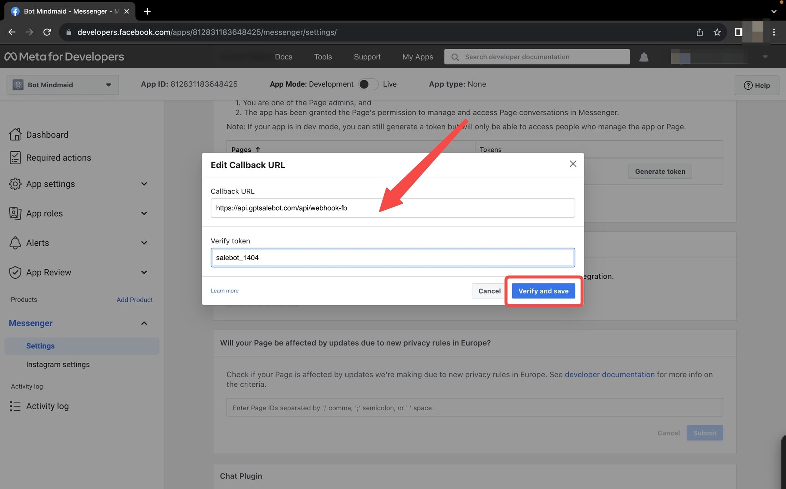The image size is (786, 489).
Task: Click the Chrome profile avatar
Action: (x=757, y=32)
